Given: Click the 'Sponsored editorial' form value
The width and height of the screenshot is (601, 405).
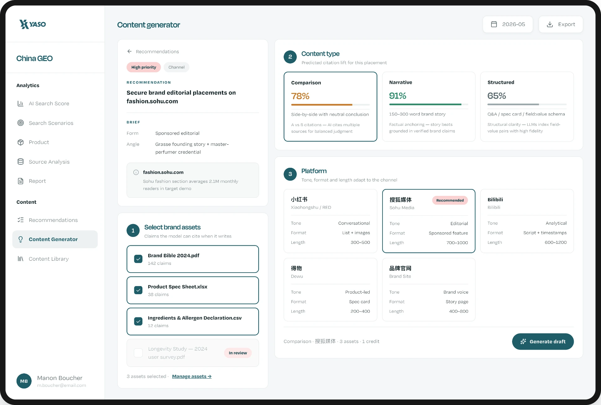Looking at the screenshot, I should pyautogui.click(x=177, y=133).
